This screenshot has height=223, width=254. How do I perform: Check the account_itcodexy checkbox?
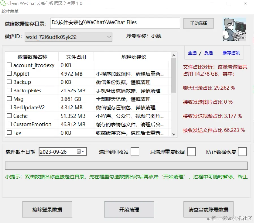tap(9, 65)
